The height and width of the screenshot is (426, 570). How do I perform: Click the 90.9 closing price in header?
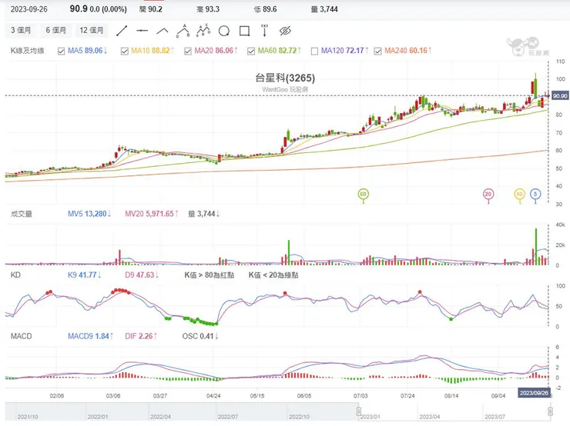[78, 8]
